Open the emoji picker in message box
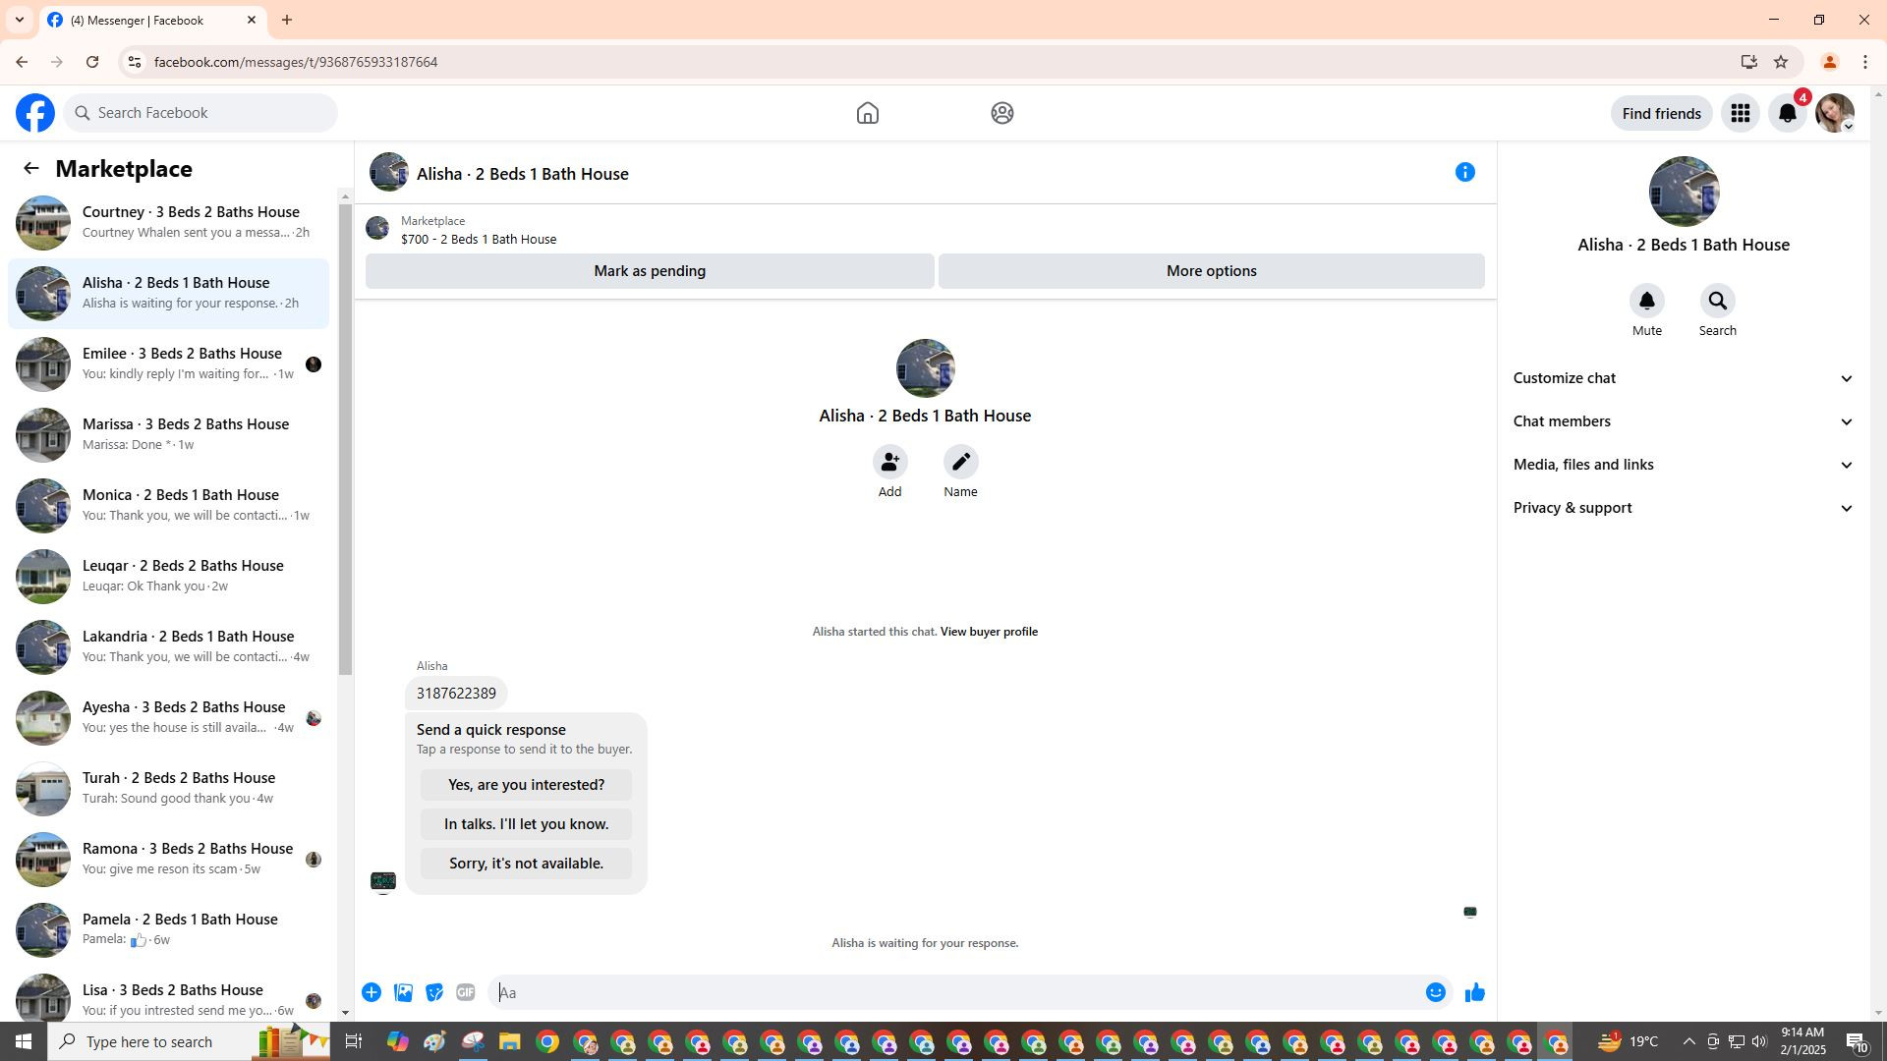Image resolution: width=1887 pixels, height=1061 pixels. tap(1435, 993)
